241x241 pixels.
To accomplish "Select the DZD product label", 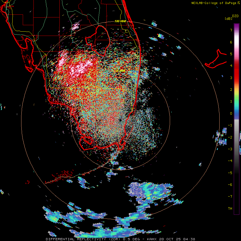I will pyautogui.click(x=235, y=16).
